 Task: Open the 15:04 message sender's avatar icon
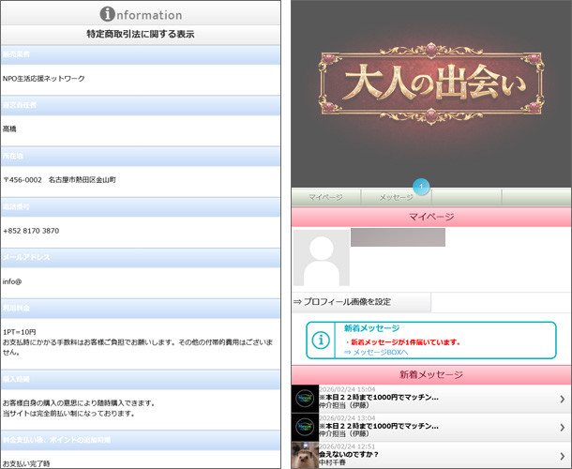point(305,400)
